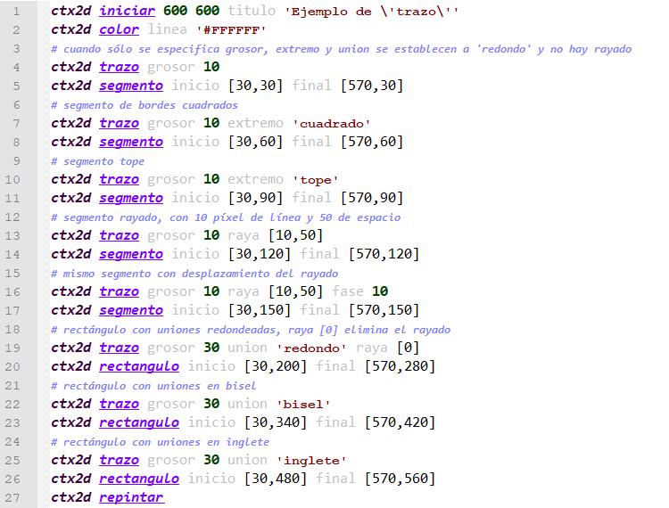Click line number 12 in gutter
This screenshot has width=669, height=508.
(x=12, y=217)
